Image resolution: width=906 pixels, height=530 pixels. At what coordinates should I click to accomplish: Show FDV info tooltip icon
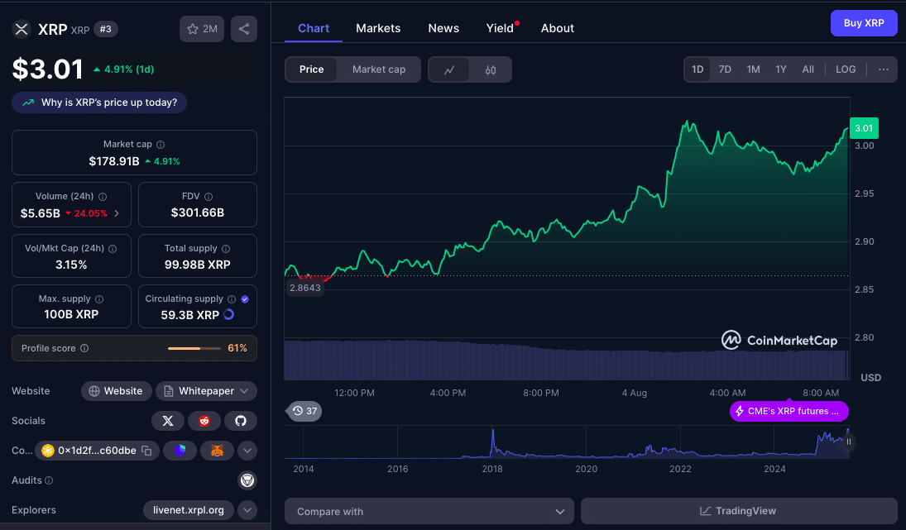pyautogui.click(x=209, y=196)
